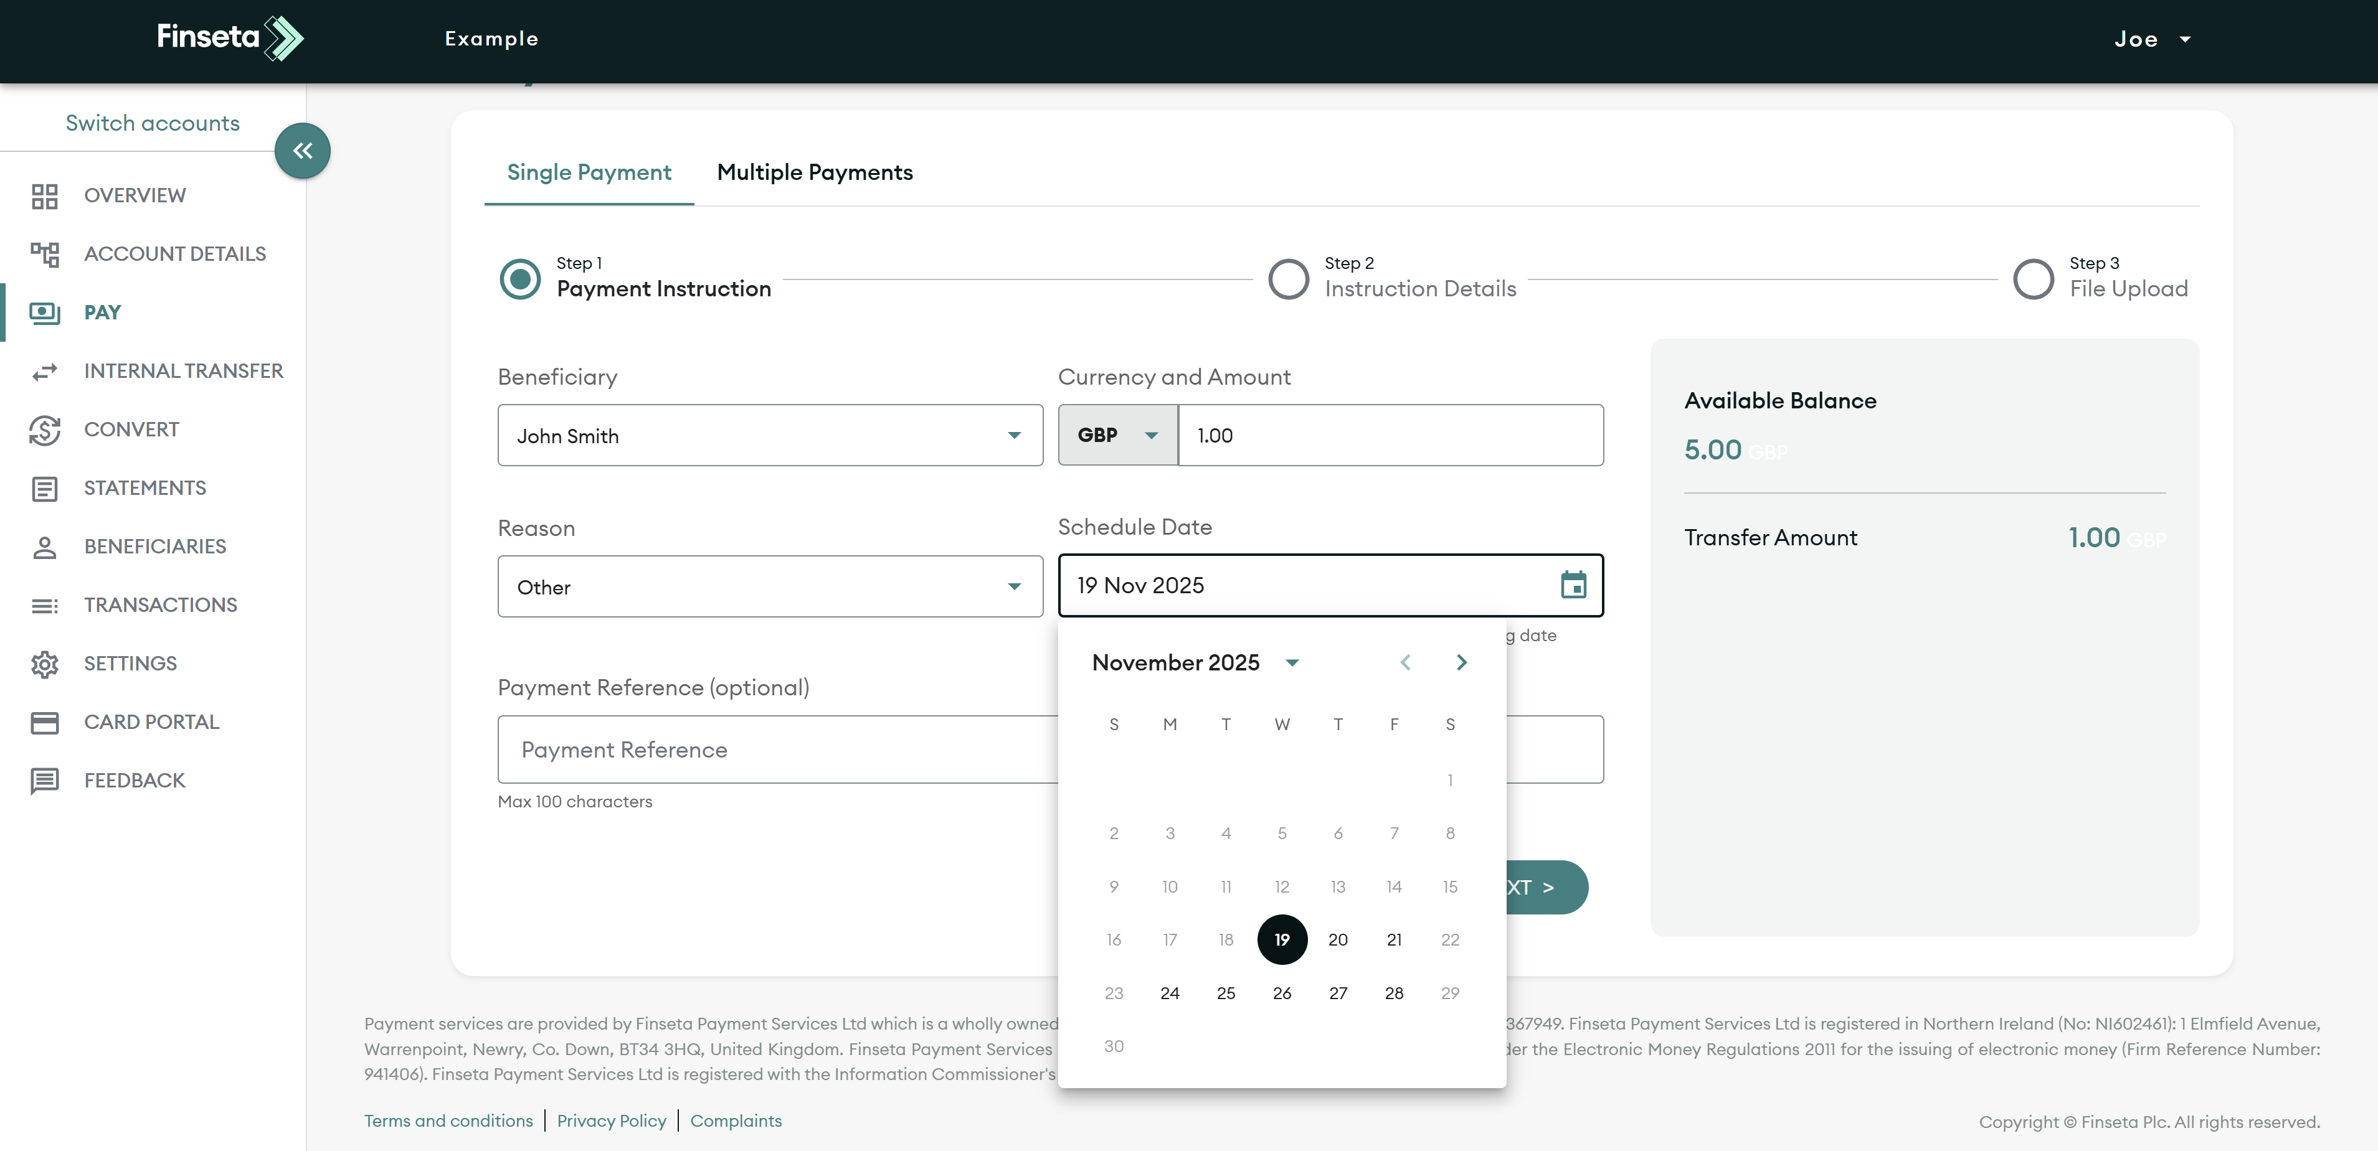Click the Convert currency icon

44,430
